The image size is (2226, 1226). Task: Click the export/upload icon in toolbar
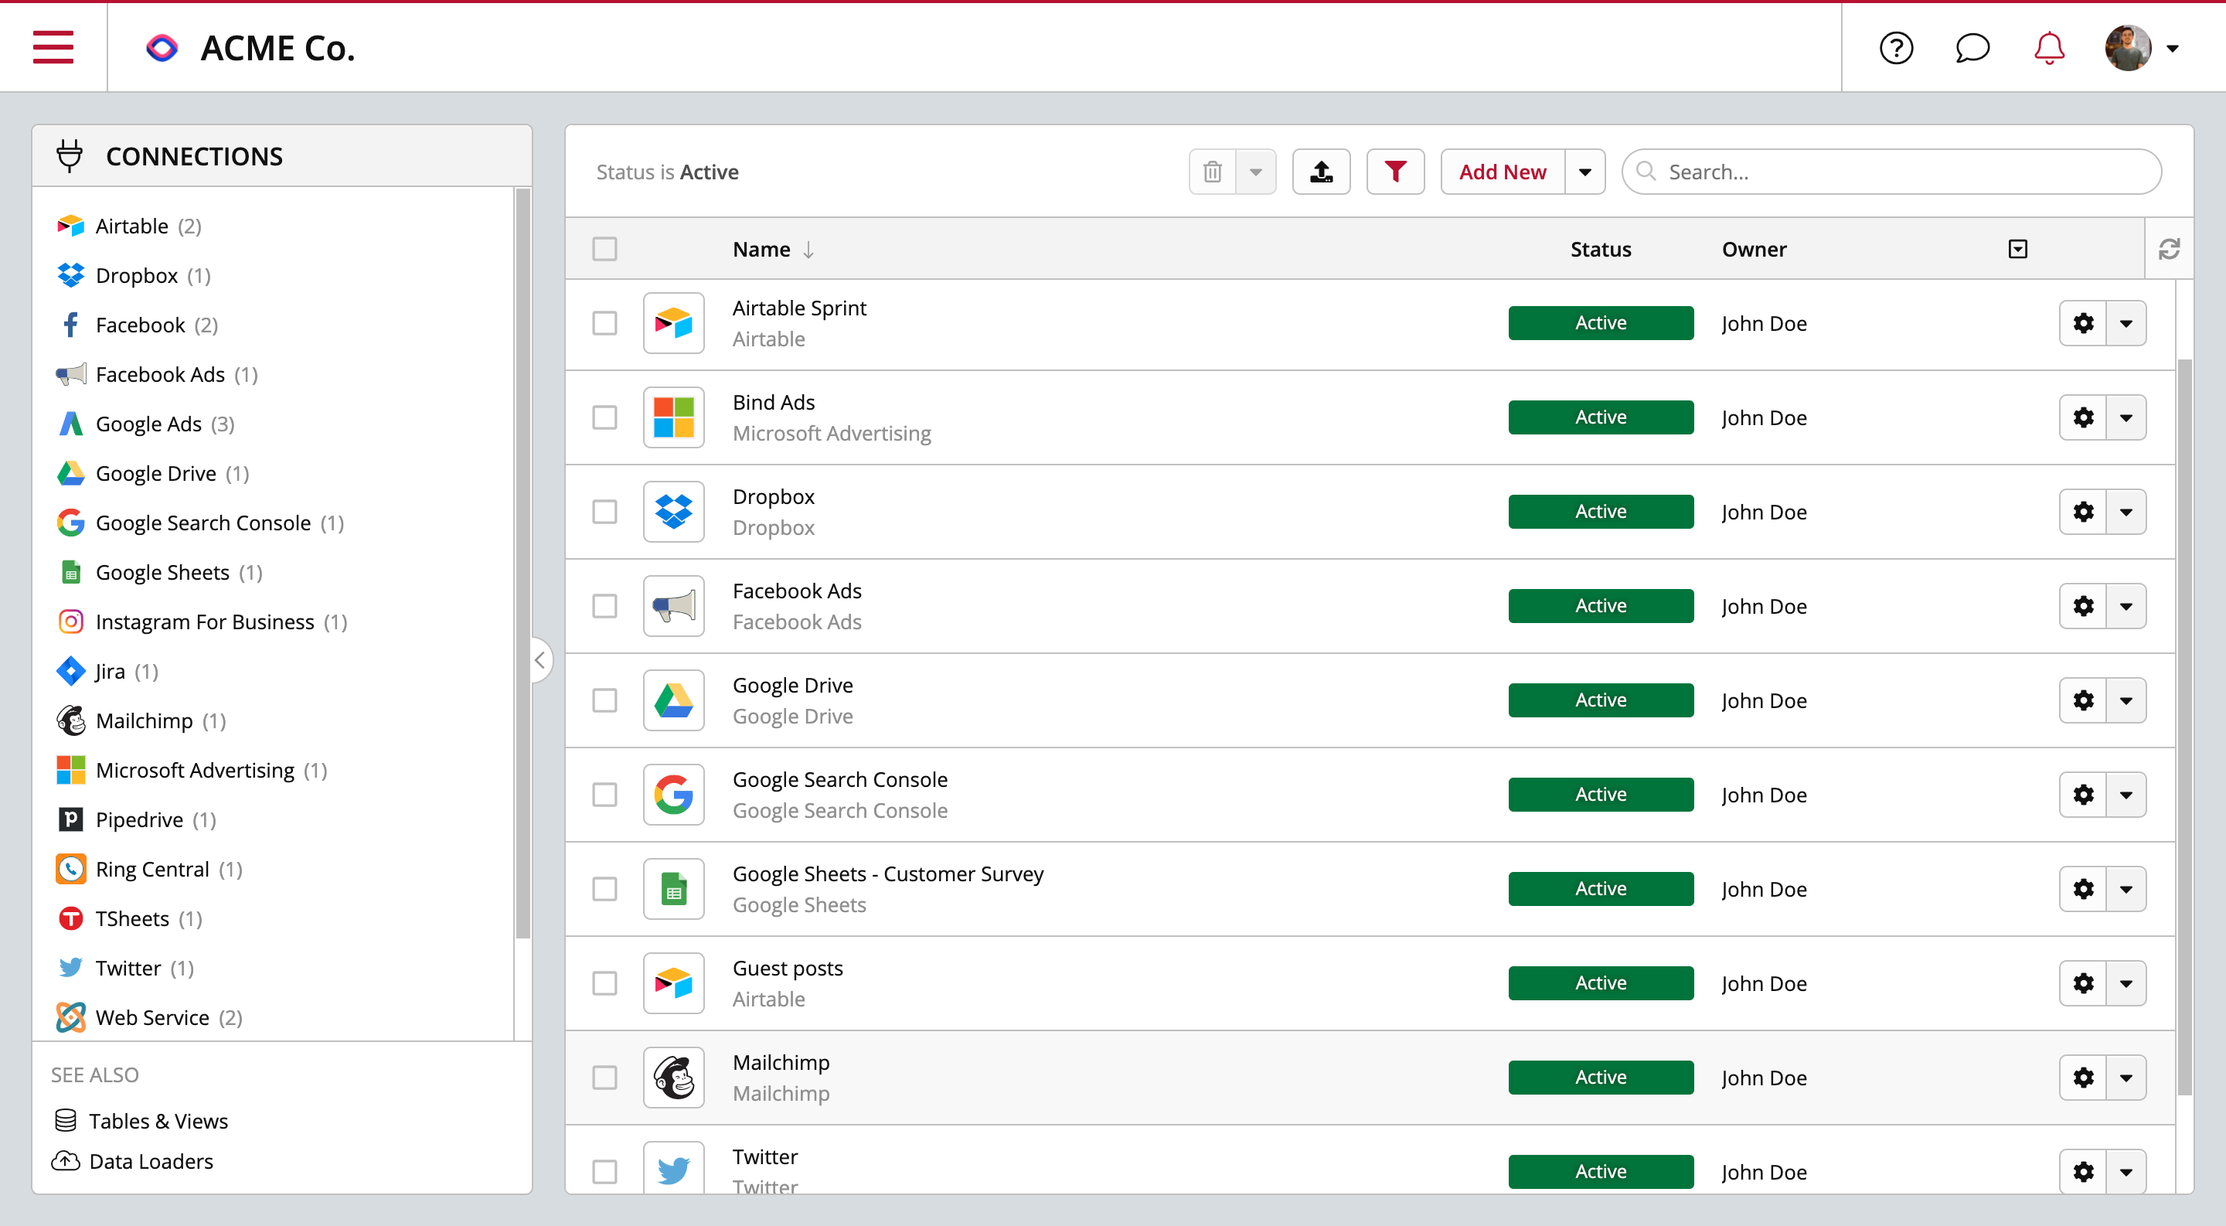click(x=1320, y=171)
